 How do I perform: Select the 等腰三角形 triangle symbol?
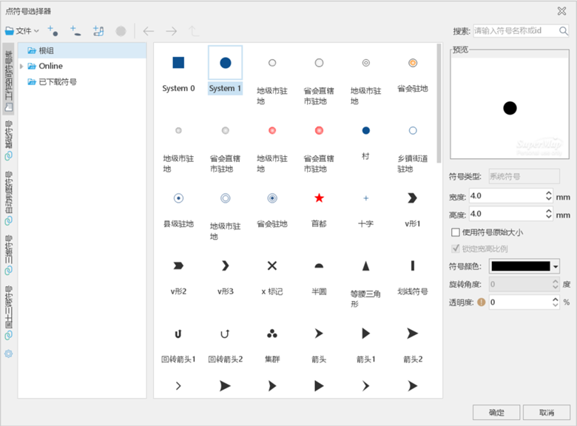point(365,266)
